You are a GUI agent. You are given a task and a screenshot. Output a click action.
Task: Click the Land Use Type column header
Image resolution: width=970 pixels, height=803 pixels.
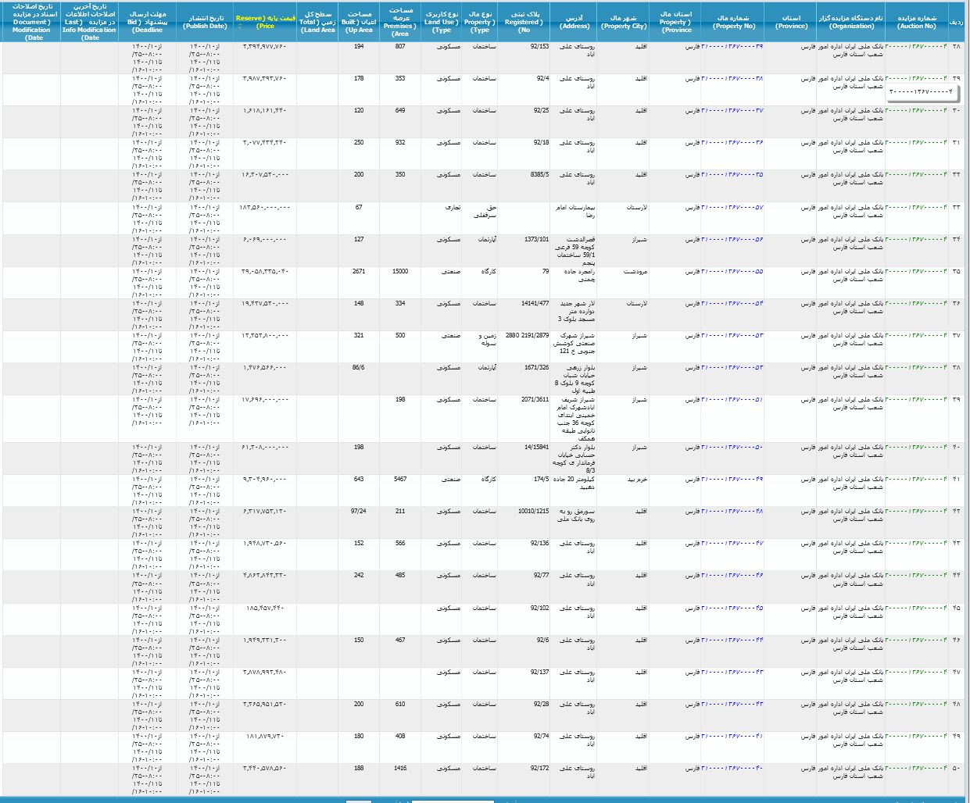tap(442, 22)
